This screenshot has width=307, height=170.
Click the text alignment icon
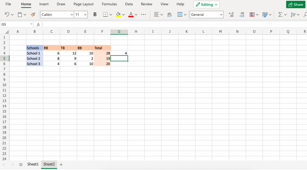click(x=156, y=15)
